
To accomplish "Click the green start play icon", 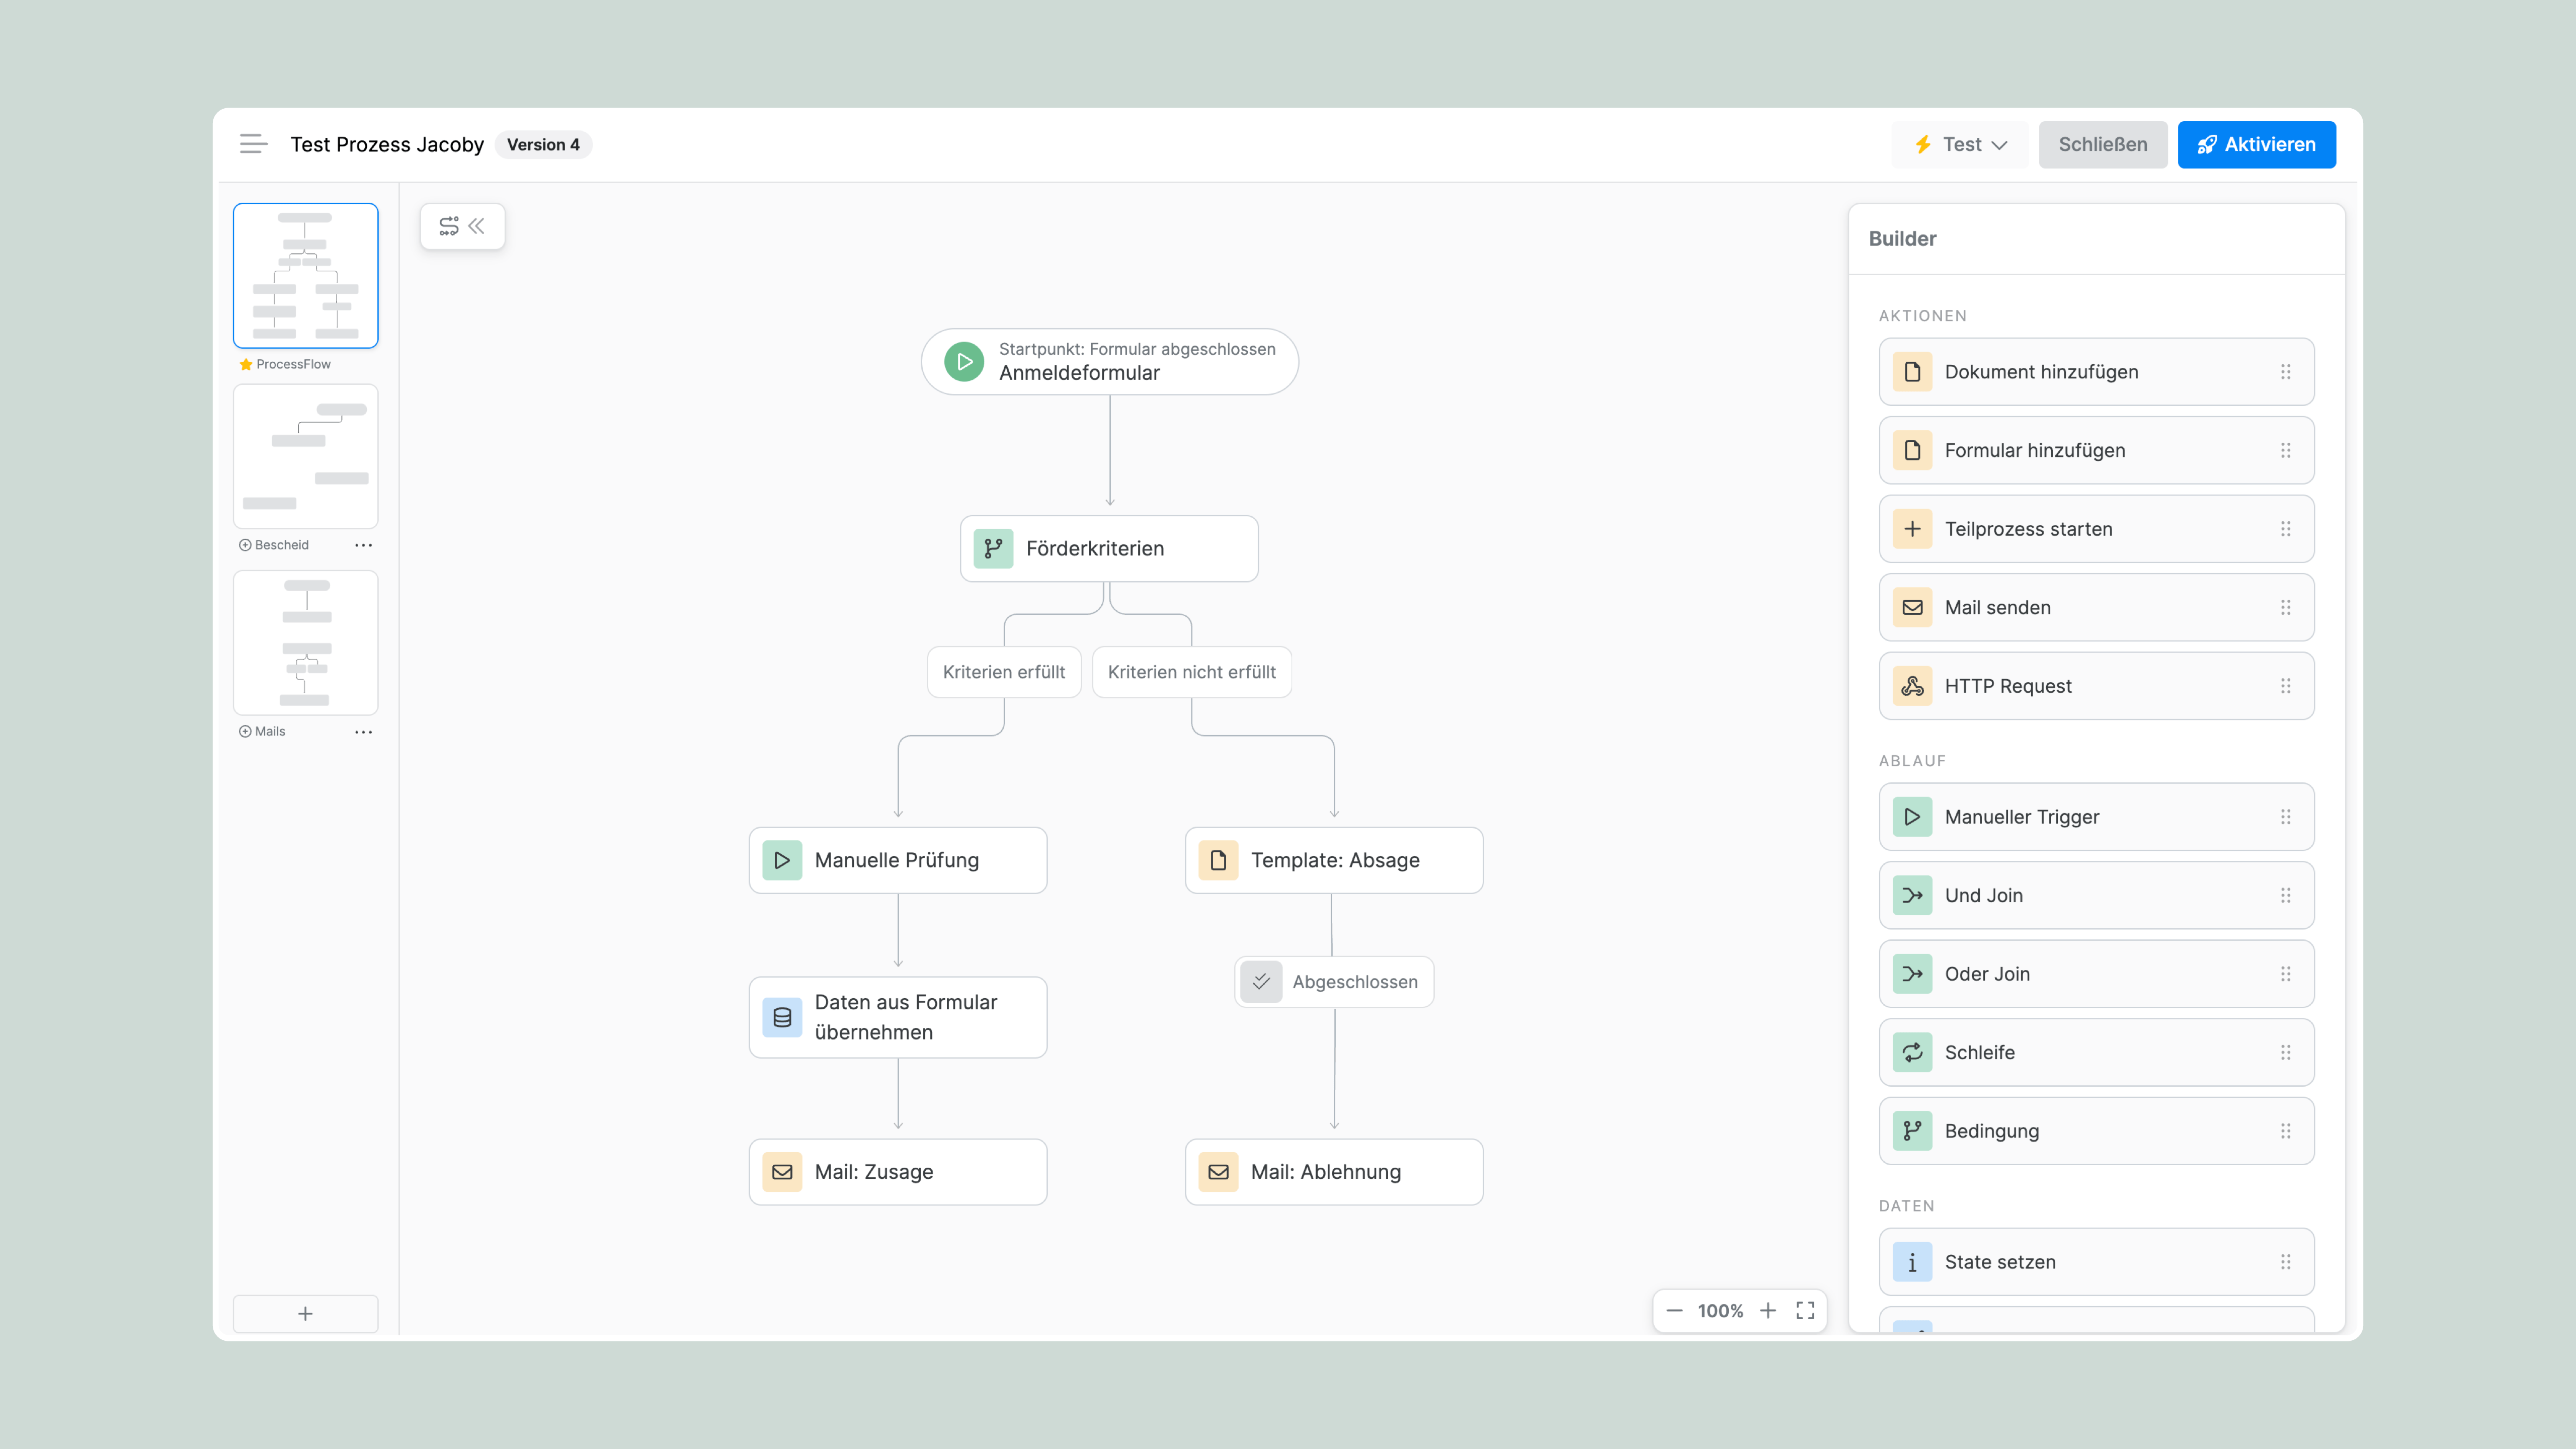I will point(964,361).
